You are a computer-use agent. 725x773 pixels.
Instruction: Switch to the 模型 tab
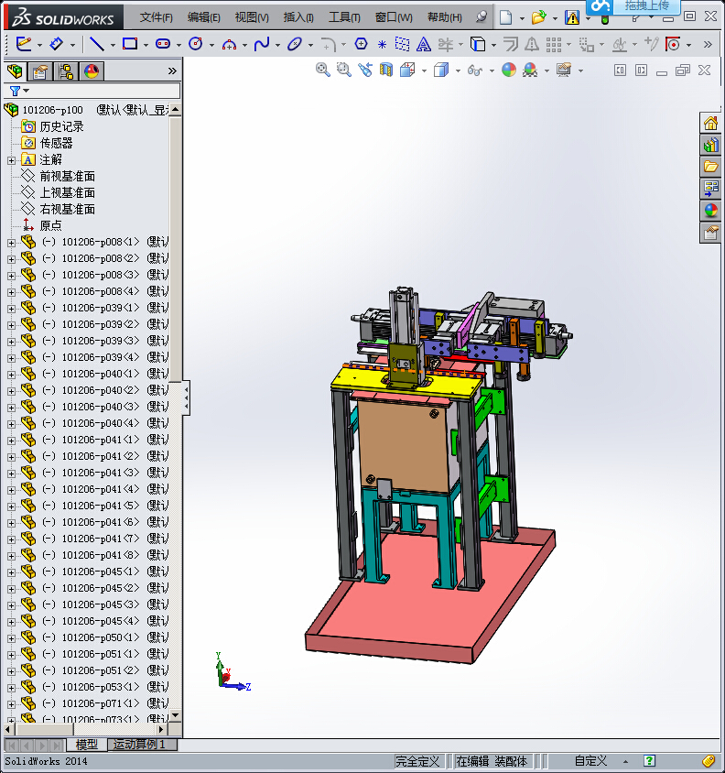(x=87, y=745)
